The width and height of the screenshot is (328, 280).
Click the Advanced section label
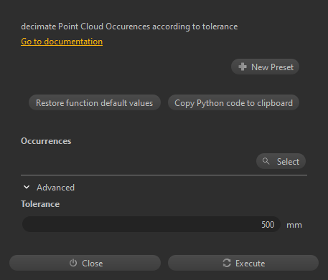pos(55,188)
